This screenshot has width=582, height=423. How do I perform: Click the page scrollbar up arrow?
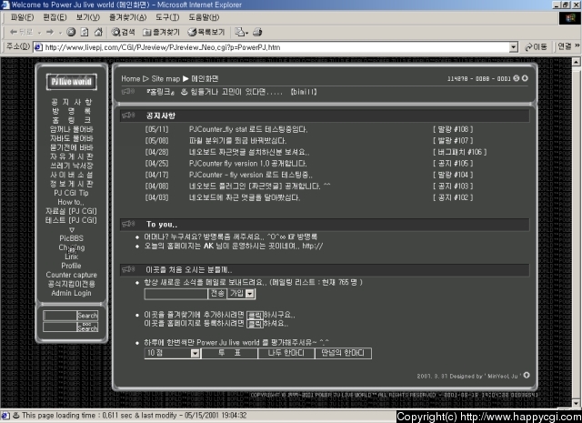576,62
